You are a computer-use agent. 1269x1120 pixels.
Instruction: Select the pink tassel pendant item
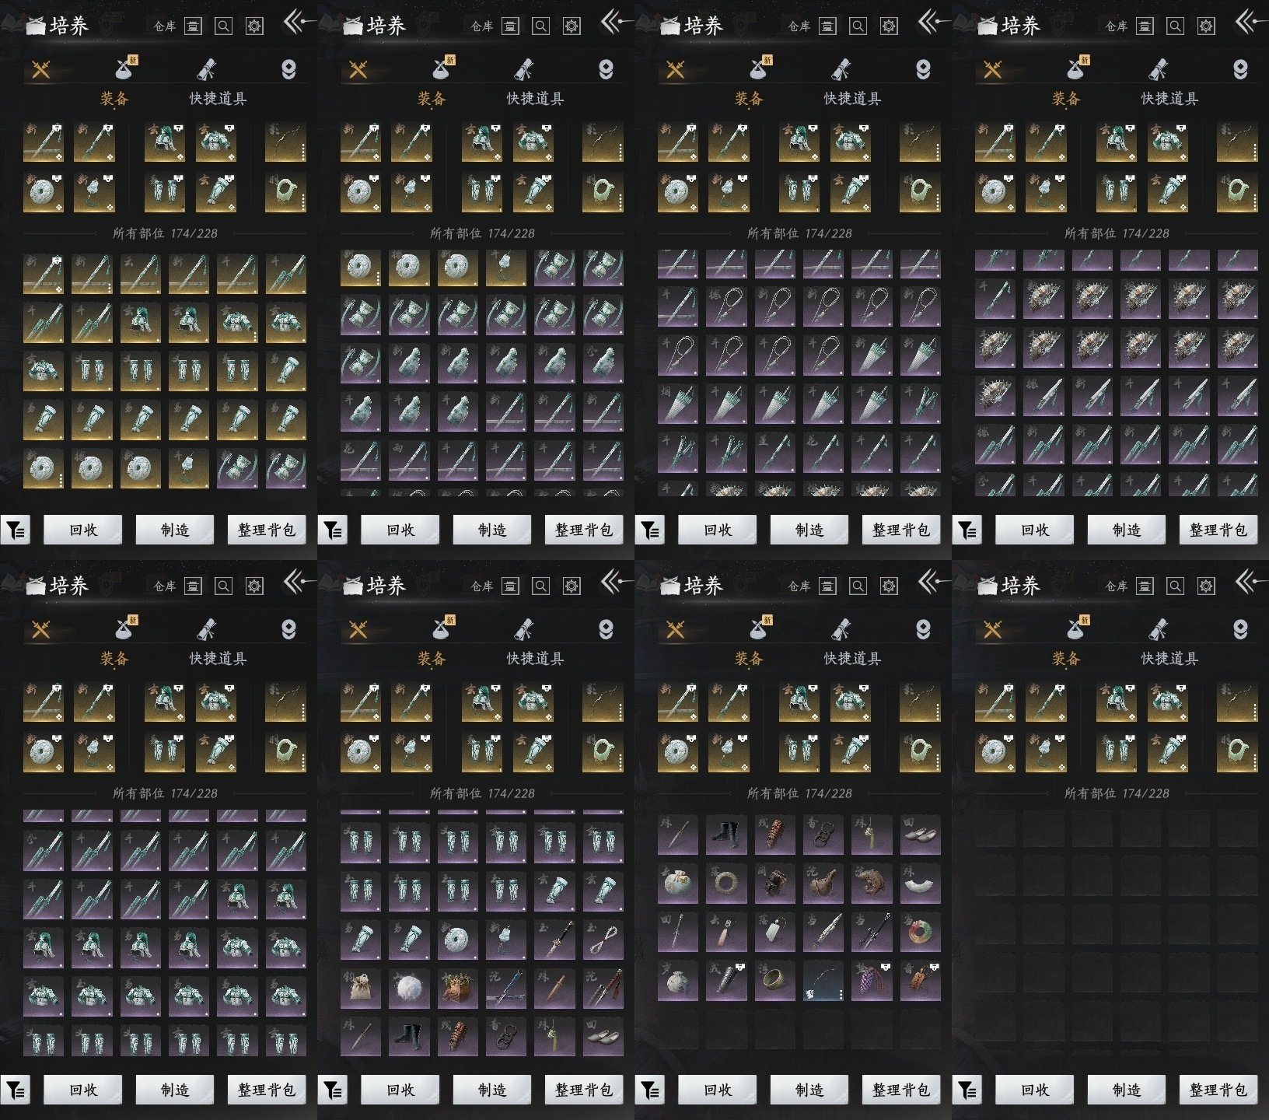click(726, 932)
